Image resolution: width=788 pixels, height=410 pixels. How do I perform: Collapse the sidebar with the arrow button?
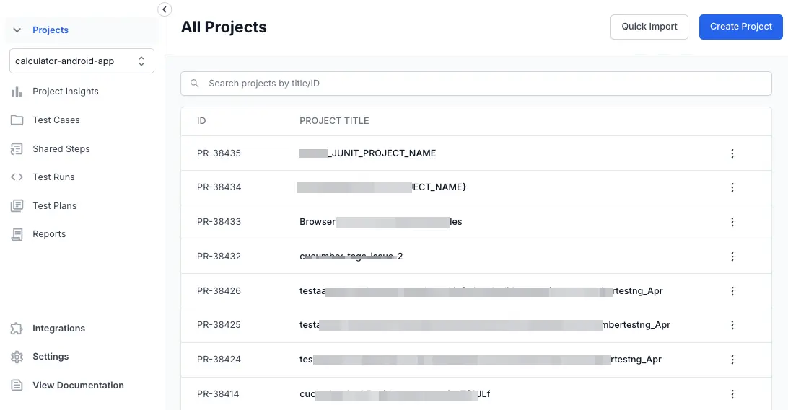tap(165, 9)
